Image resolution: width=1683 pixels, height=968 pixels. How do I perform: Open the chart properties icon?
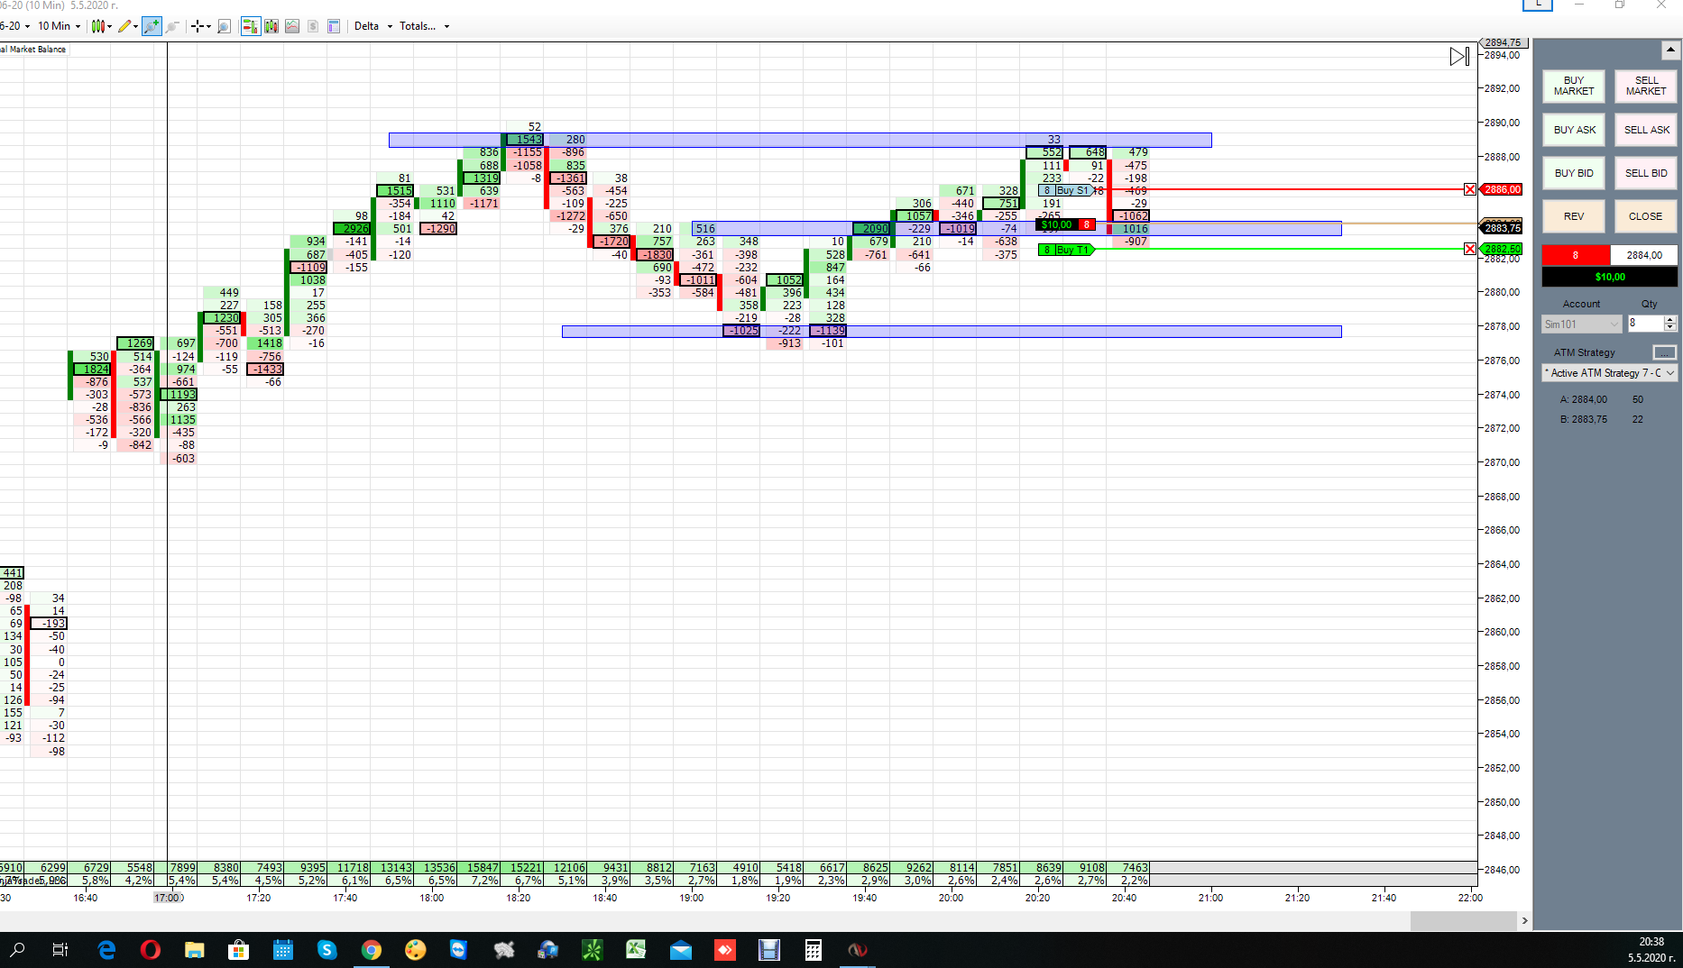click(x=334, y=26)
